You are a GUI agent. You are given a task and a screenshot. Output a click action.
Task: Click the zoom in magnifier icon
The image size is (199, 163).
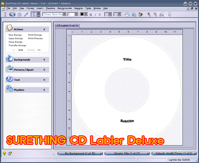(149, 14)
